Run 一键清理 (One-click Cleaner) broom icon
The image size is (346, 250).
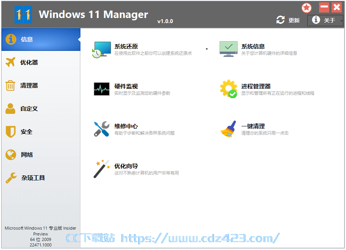(228, 129)
